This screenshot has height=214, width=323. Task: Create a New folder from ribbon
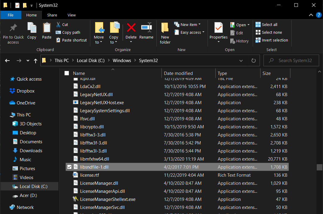pos(165,33)
